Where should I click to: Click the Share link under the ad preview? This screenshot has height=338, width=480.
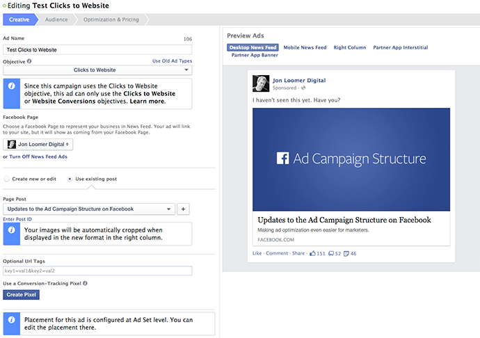click(x=298, y=253)
